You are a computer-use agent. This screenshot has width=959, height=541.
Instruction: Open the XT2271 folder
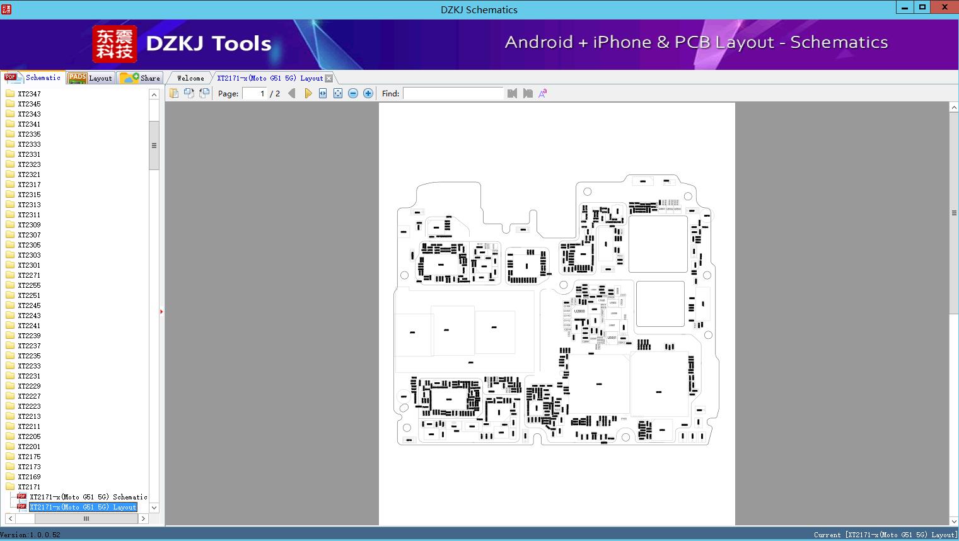click(x=23, y=275)
